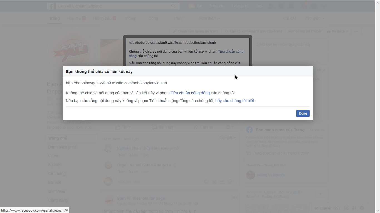Expand the Xem thêm tab dropdown
The width and height of the screenshot is (380, 213).
(x=209, y=18)
